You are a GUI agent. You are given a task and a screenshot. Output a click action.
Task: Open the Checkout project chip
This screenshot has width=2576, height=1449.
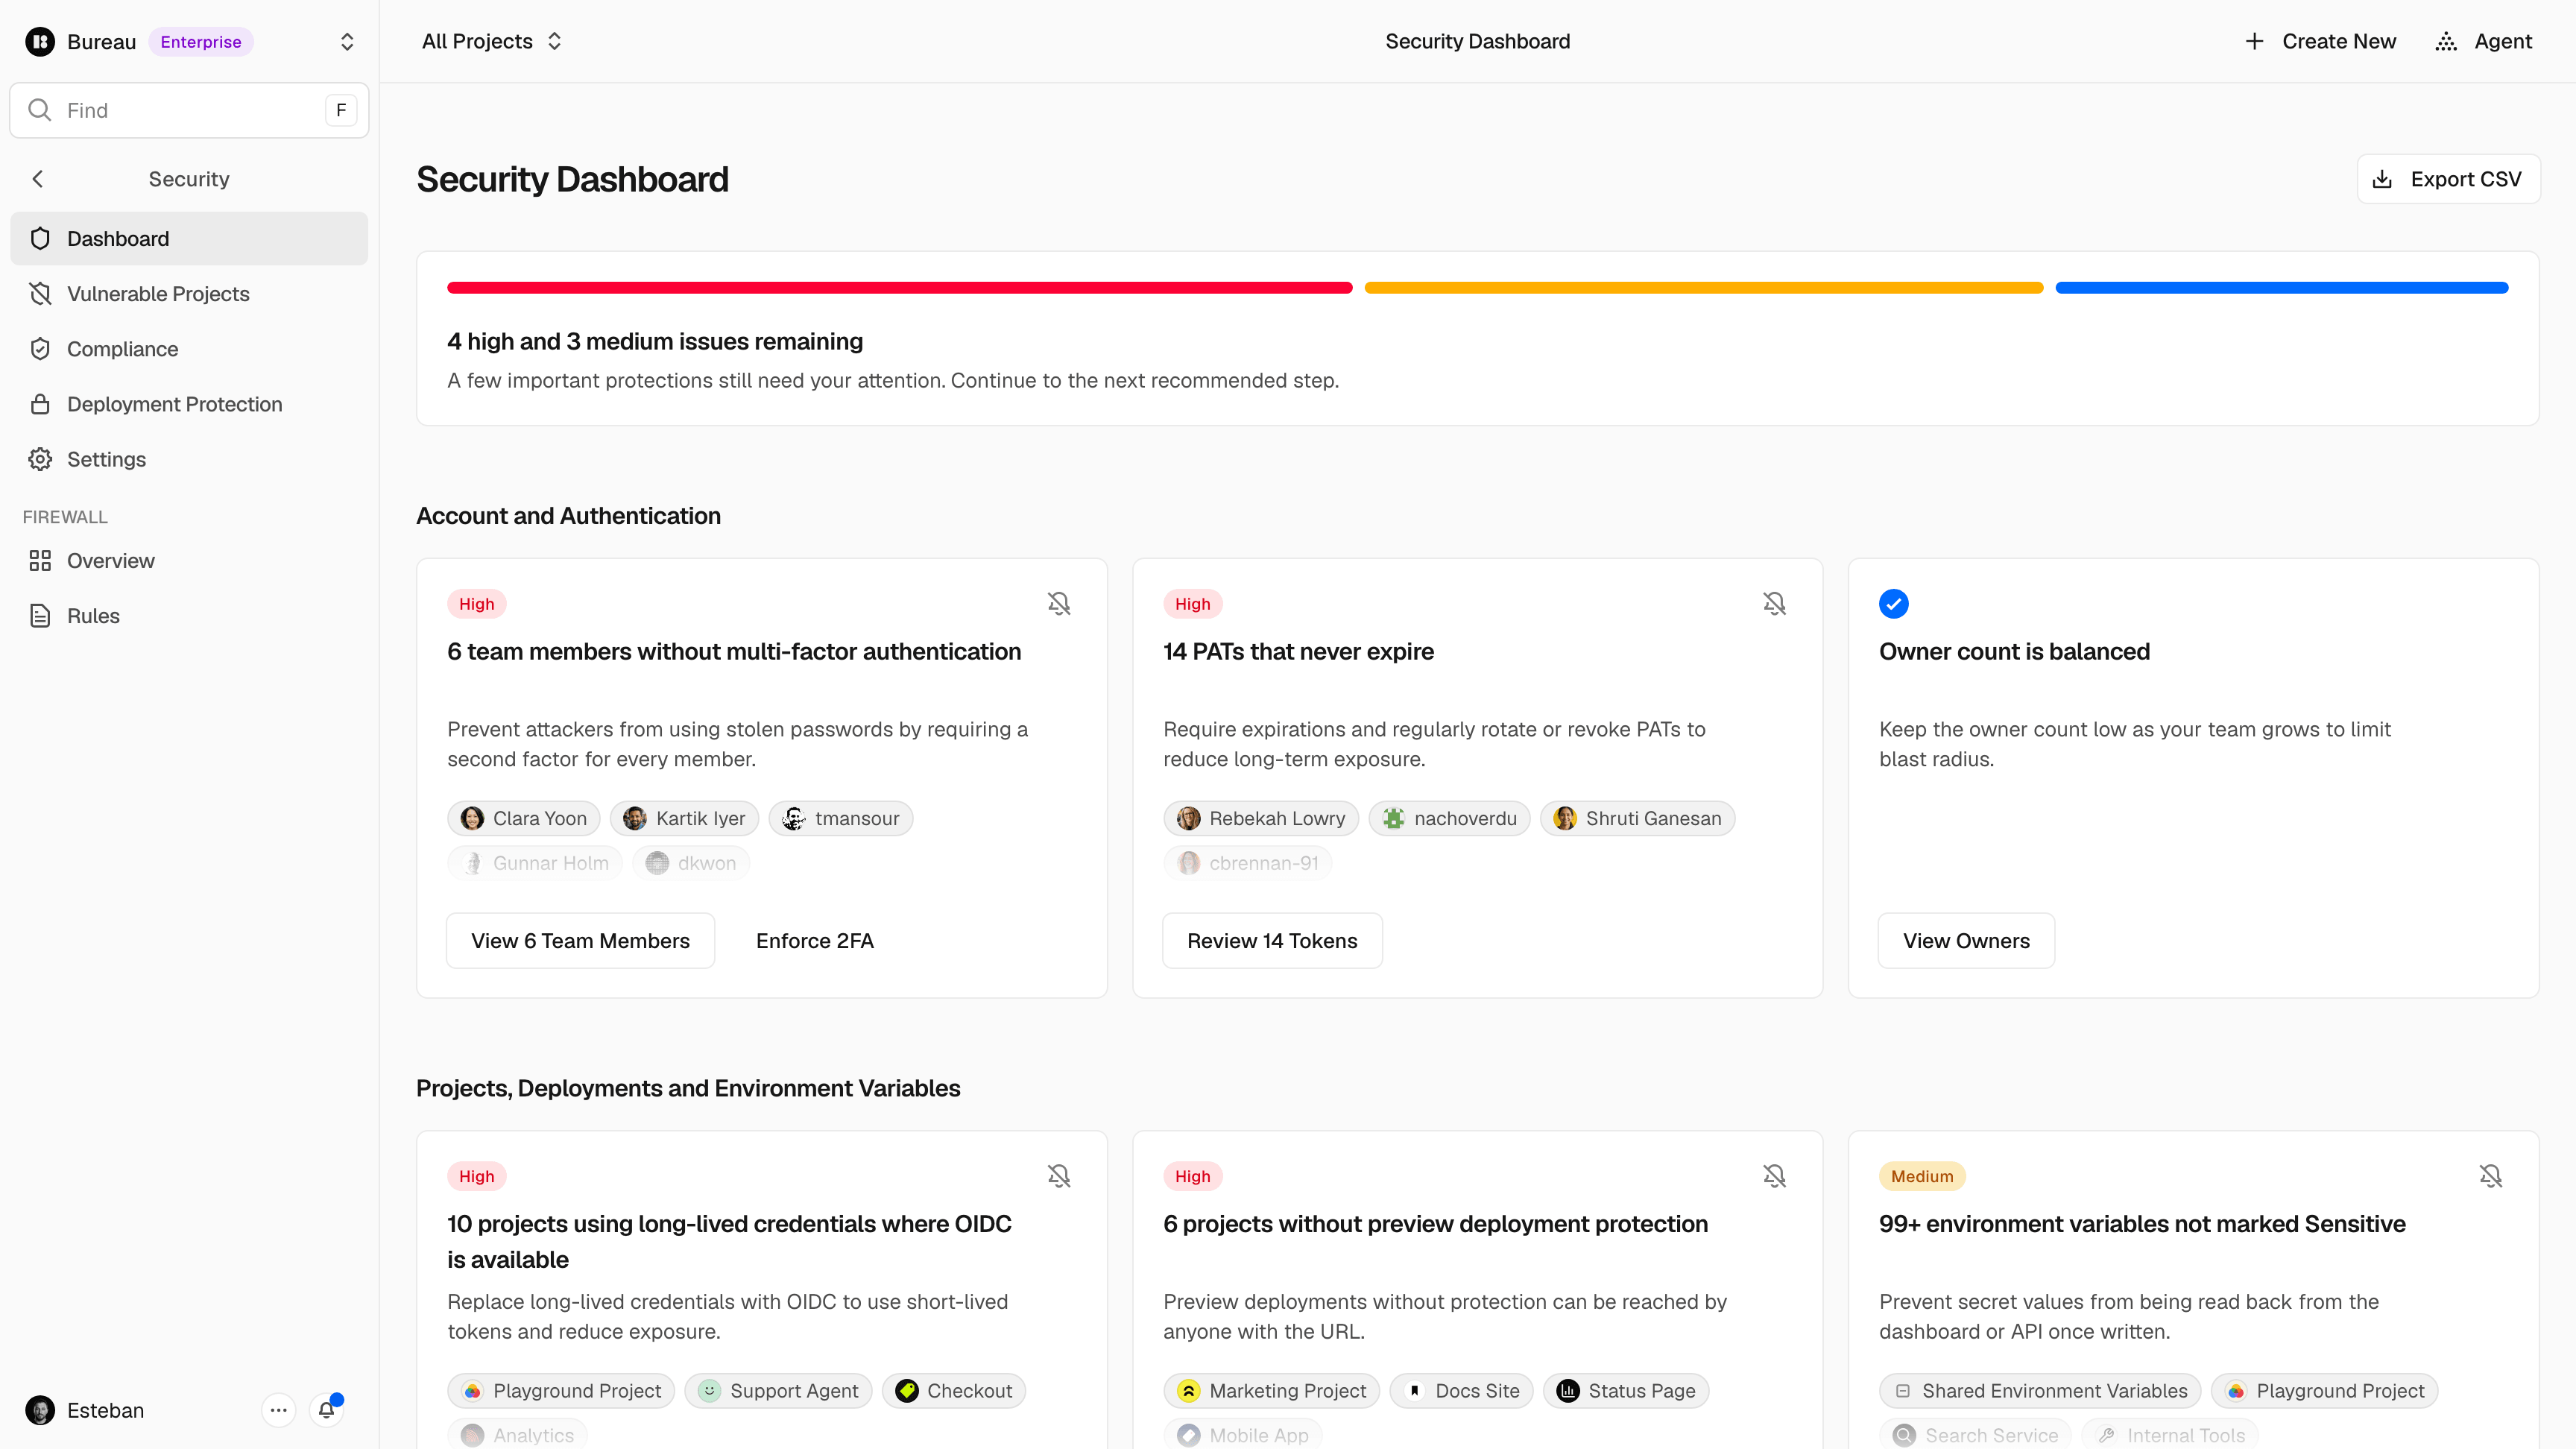pos(953,1390)
